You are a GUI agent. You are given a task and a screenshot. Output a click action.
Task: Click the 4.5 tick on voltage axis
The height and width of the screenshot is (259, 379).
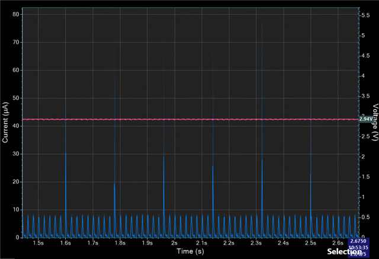coord(365,56)
